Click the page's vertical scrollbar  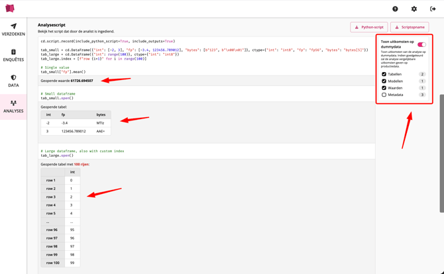[x=441, y=152]
